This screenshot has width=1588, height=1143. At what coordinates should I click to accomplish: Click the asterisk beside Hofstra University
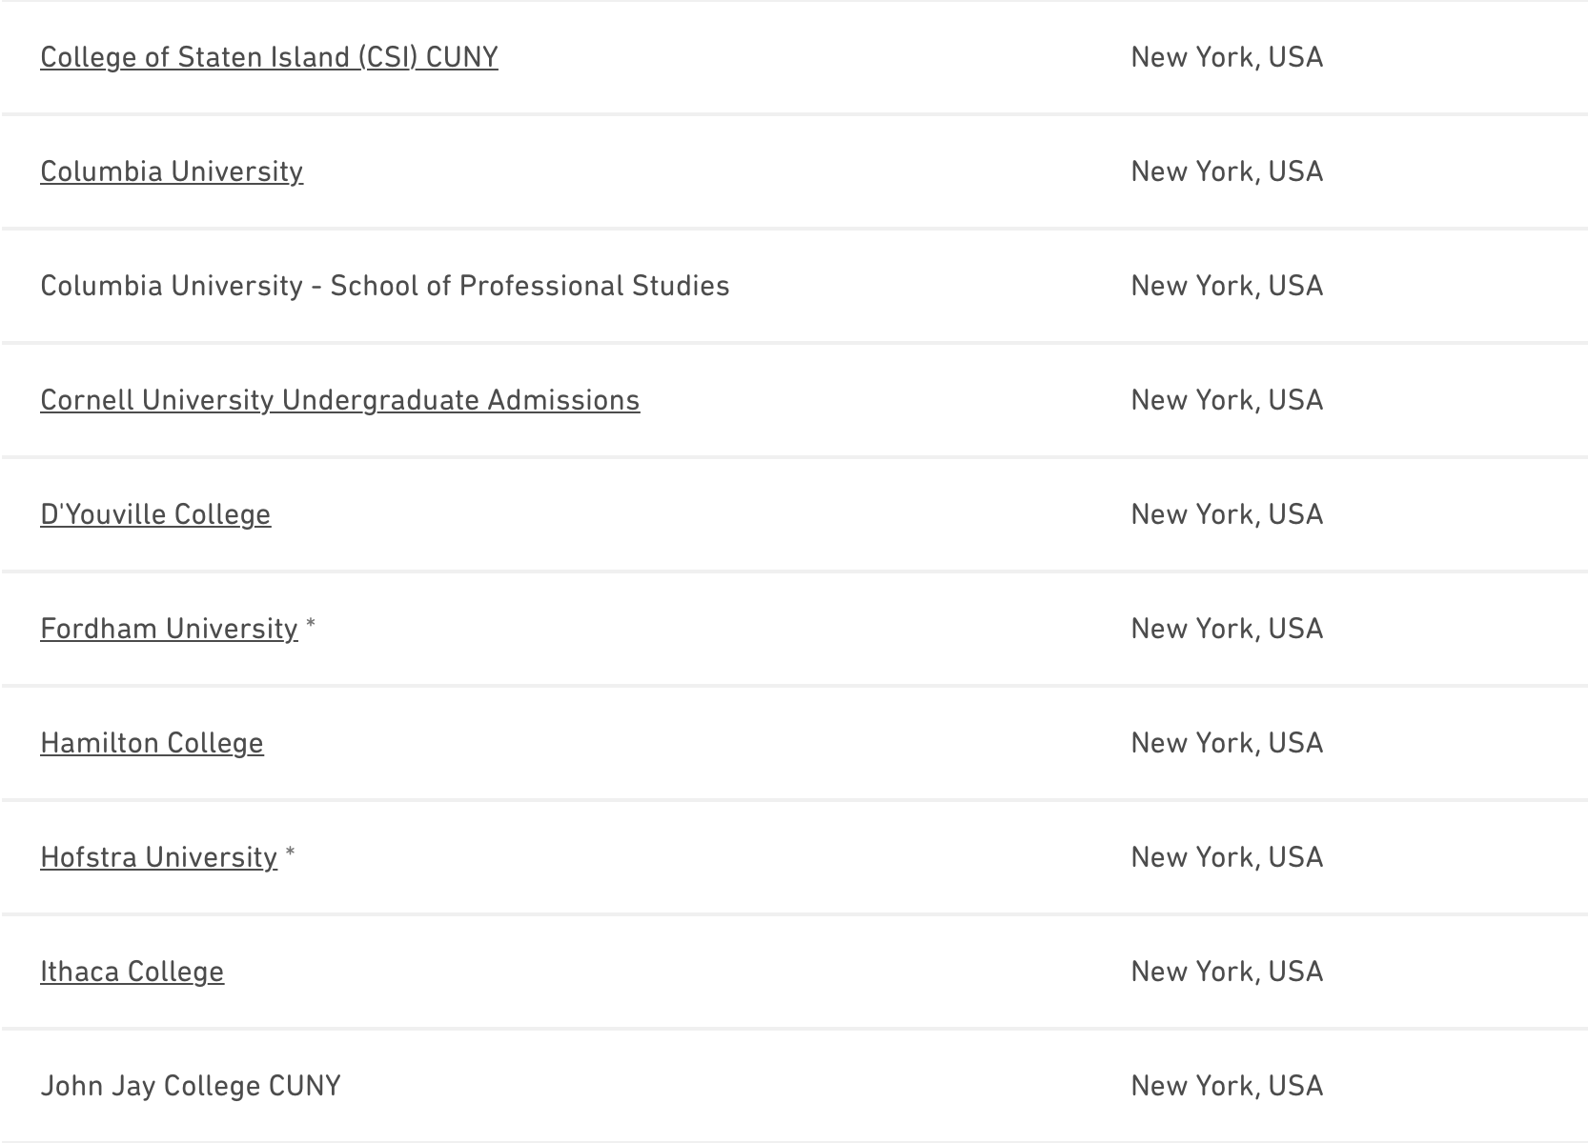[290, 855]
